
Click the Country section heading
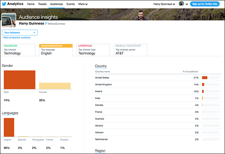pyautogui.click(x=101, y=66)
